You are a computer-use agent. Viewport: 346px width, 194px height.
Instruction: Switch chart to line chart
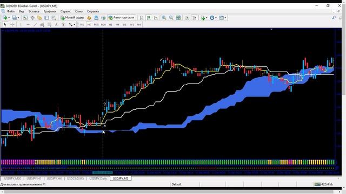pos(156,18)
